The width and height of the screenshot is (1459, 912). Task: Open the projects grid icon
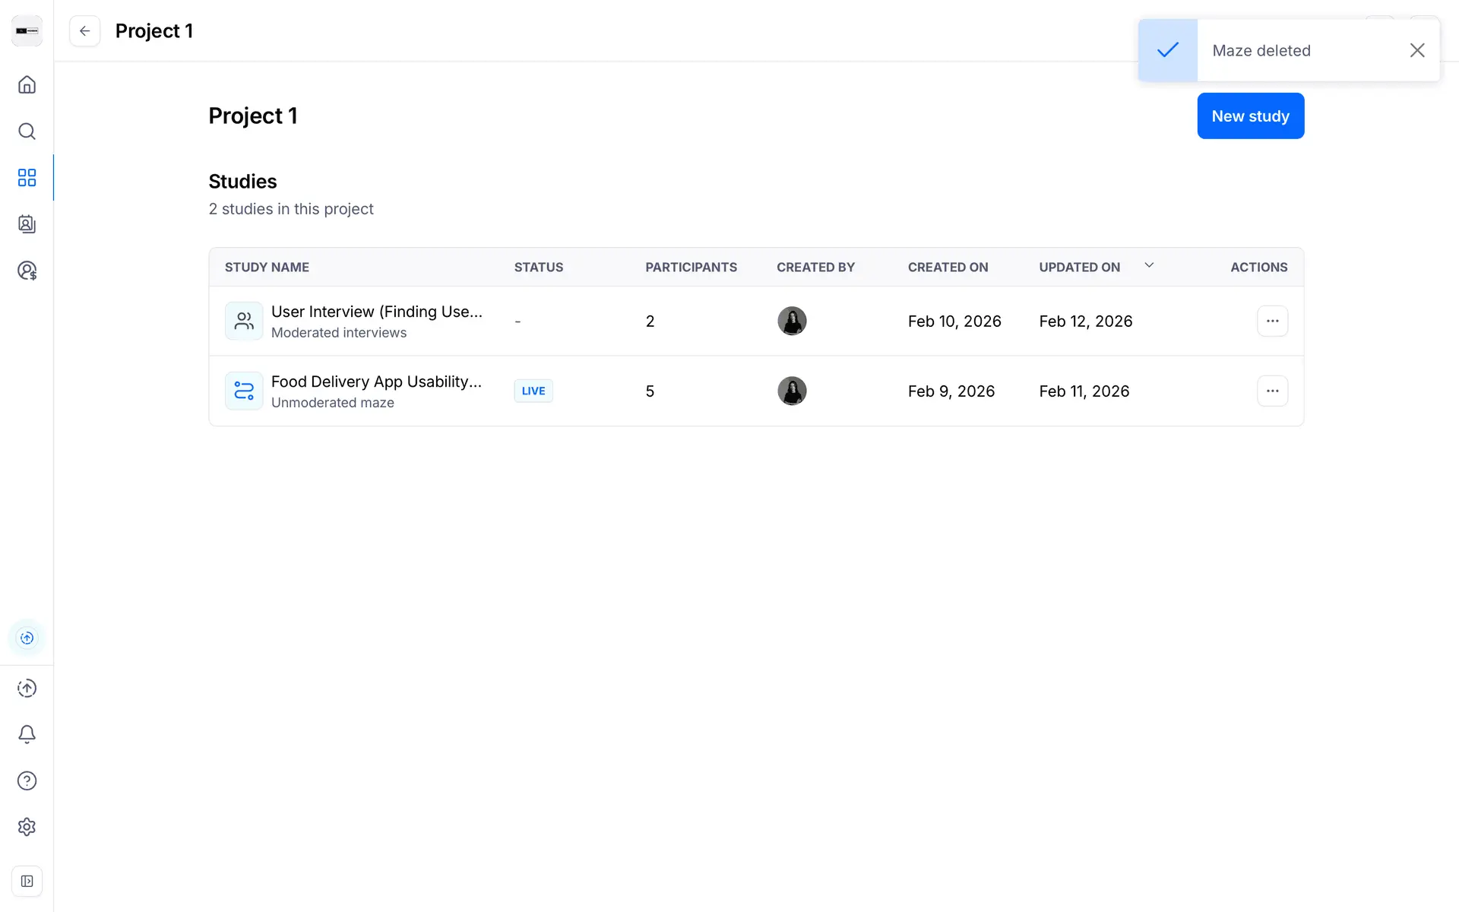coord(27,178)
